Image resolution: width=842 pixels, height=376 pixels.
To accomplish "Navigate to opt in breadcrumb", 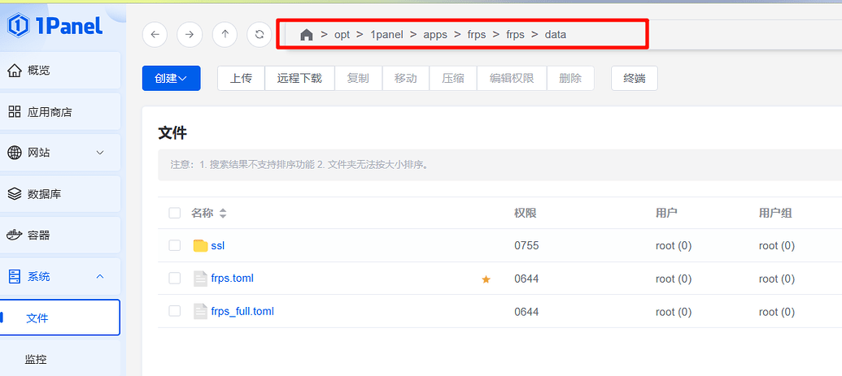I will [342, 35].
